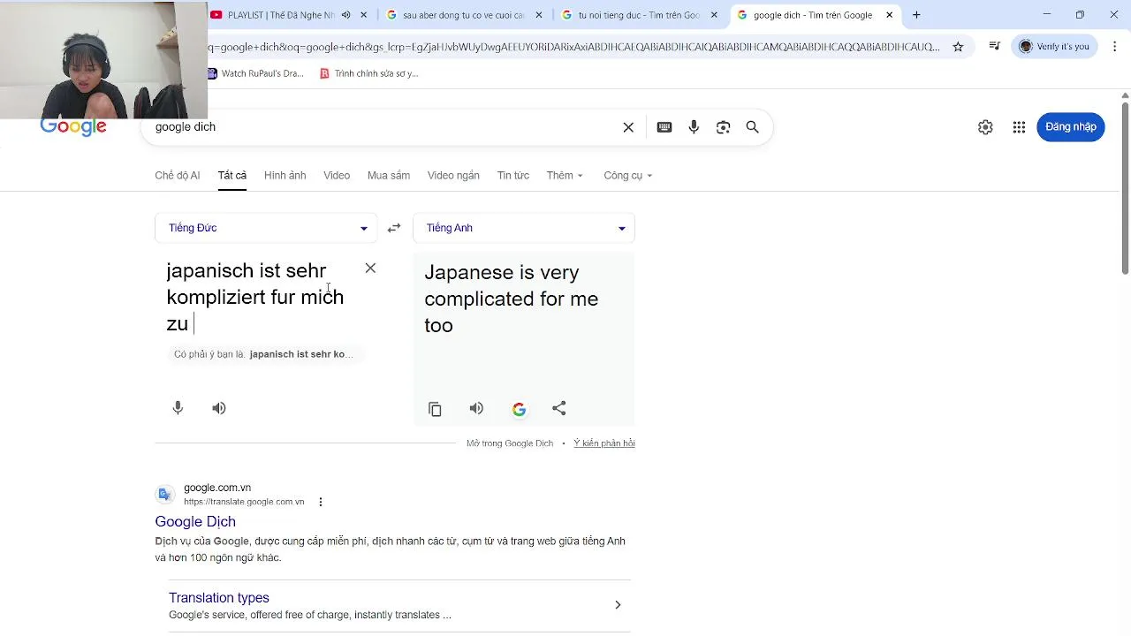This screenshot has width=1131, height=636.
Task: Open the Tiếng Anh target language dropdown
Action: [x=524, y=228]
